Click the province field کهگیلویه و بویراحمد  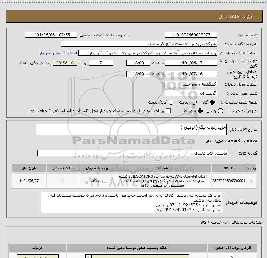[x=191, y=84]
